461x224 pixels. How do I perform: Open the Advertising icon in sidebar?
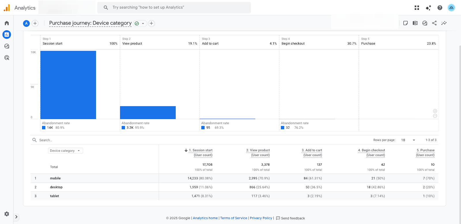coord(7,58)
